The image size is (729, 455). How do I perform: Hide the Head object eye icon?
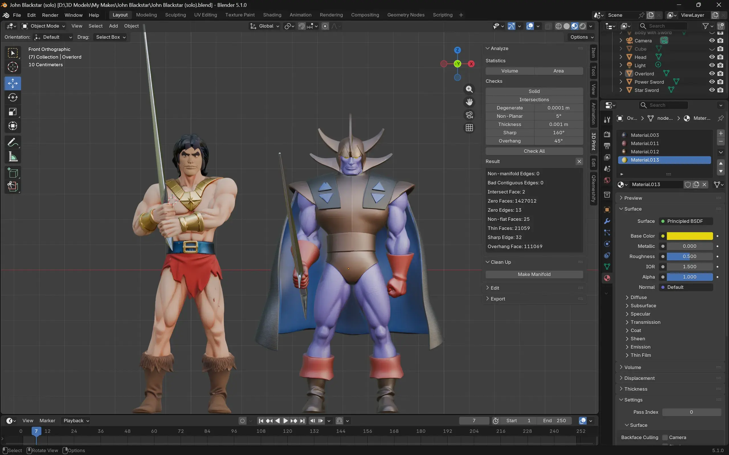712,57
